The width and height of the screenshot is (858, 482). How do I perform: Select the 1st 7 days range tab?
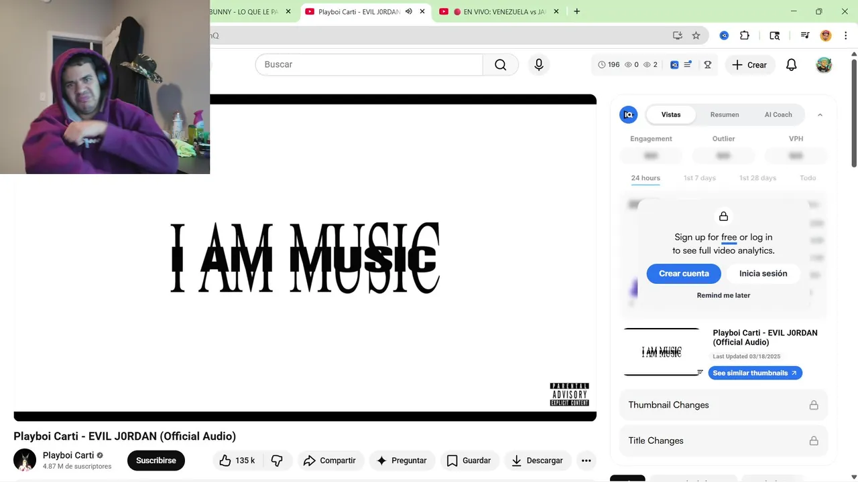pyautogui.click(x=700, y=178)
